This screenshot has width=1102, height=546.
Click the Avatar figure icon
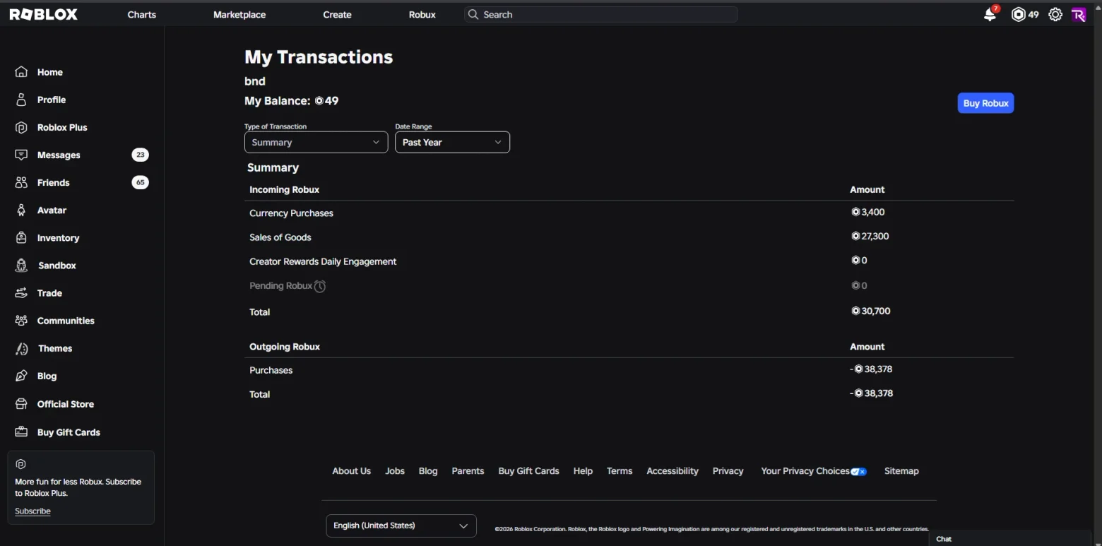coord(22,210)
